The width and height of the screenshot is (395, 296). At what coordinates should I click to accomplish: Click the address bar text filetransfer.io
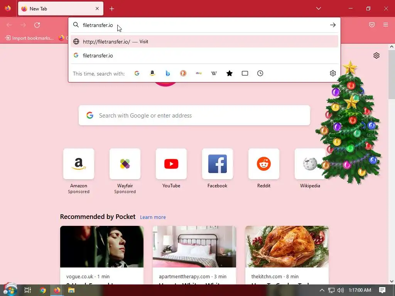[98, 25]
